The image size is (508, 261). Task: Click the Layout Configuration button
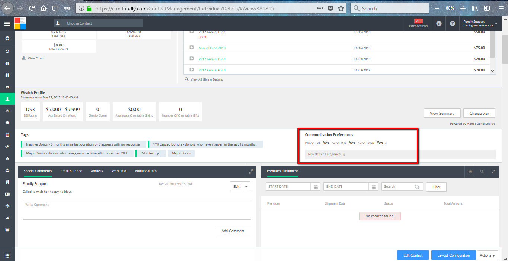pos(454,255)
